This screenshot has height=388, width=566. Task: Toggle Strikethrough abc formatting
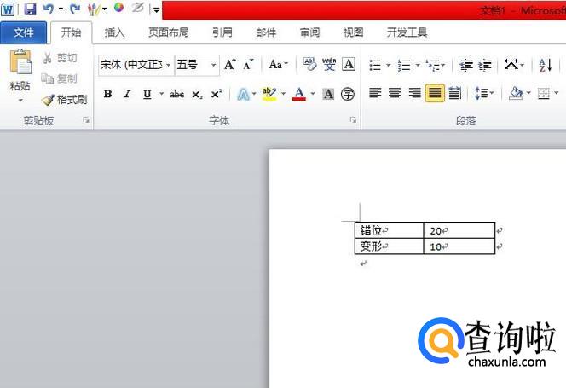[x=177, y=95]
